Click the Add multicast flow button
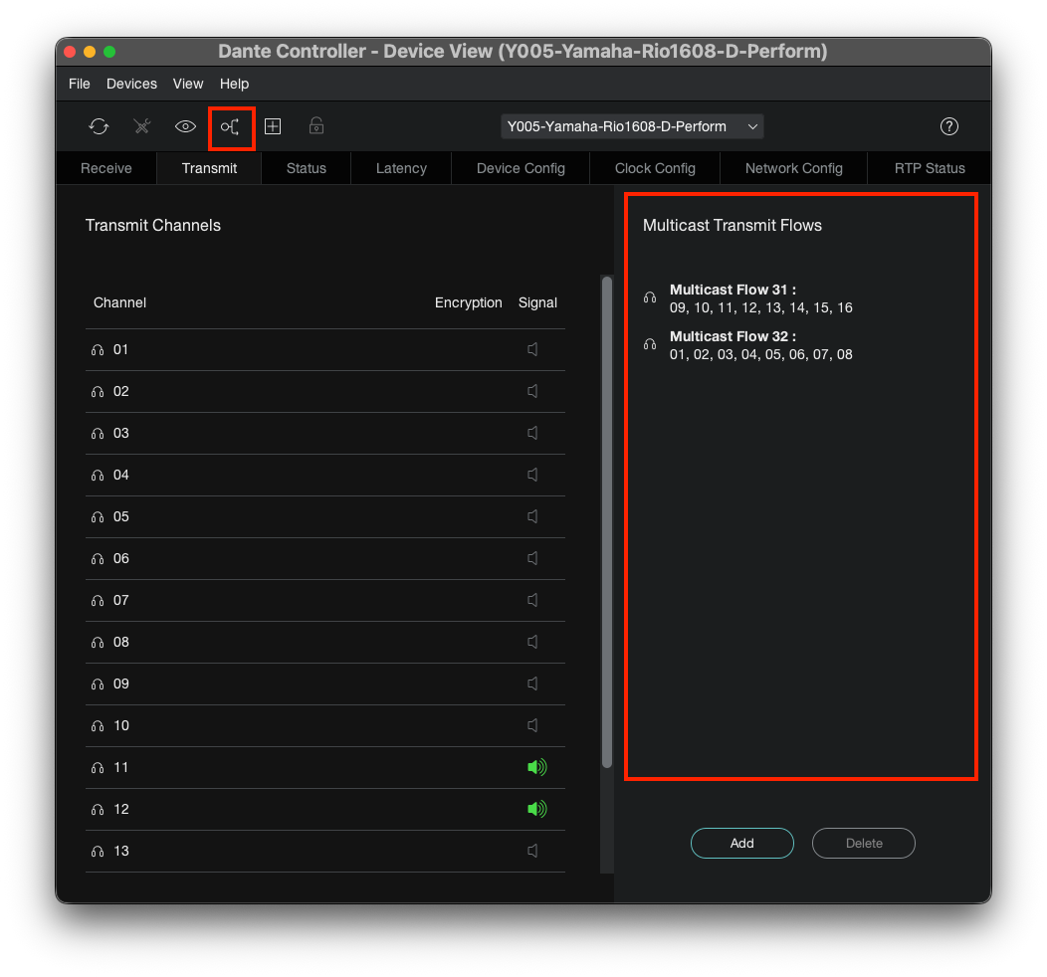The width and height of the screenshot is (1047, 977). click(741, 844)
